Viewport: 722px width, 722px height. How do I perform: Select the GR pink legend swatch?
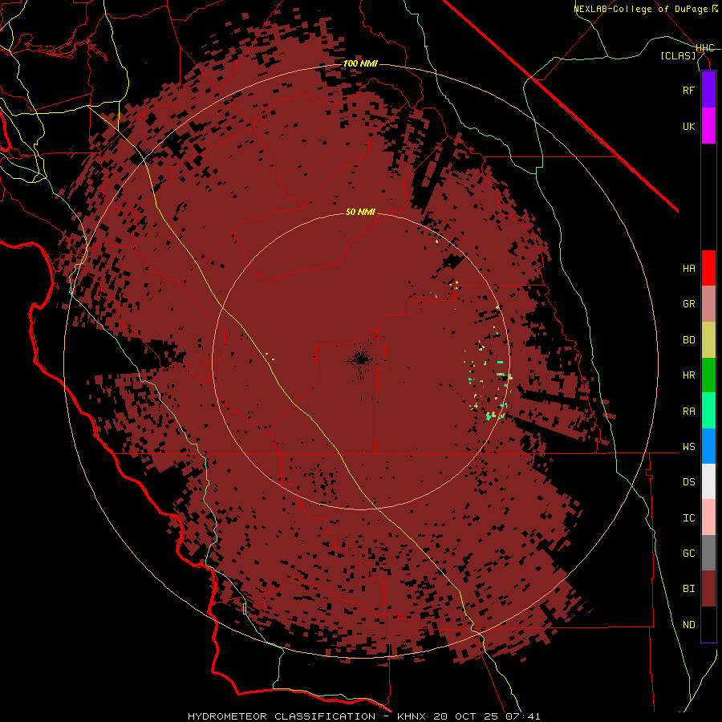pyautogui.click(x=708, y=303)
